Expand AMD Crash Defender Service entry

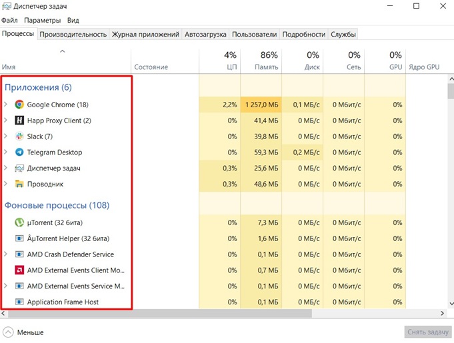coord(6,254)
